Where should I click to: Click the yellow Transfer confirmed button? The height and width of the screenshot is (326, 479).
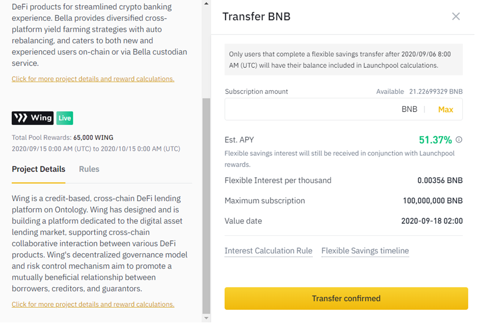(x=346, y=298)
